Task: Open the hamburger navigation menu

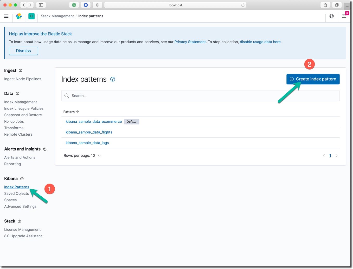Action: click(x=6, y=16)
